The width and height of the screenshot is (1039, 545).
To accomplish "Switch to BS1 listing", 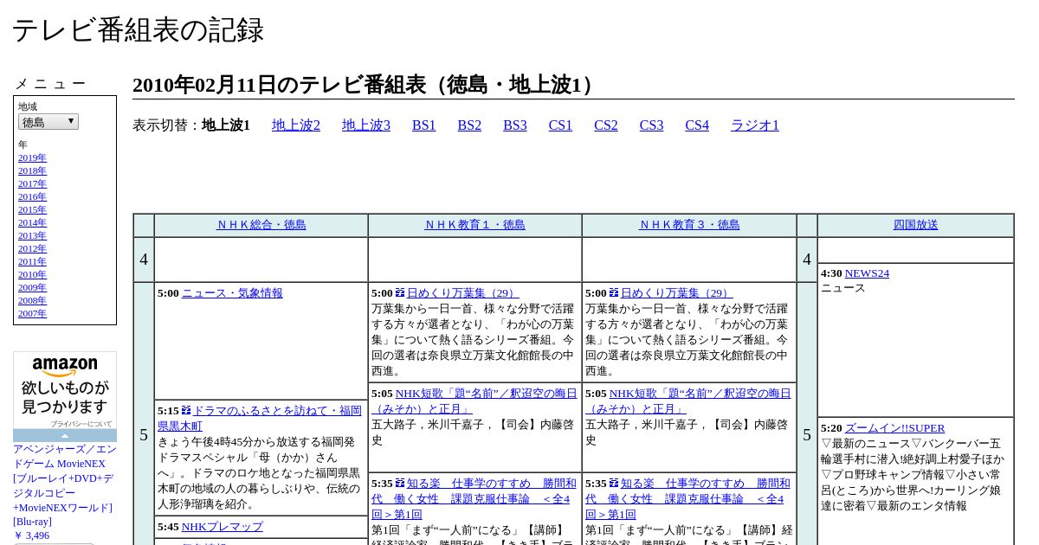I will (x=424, y=125).
